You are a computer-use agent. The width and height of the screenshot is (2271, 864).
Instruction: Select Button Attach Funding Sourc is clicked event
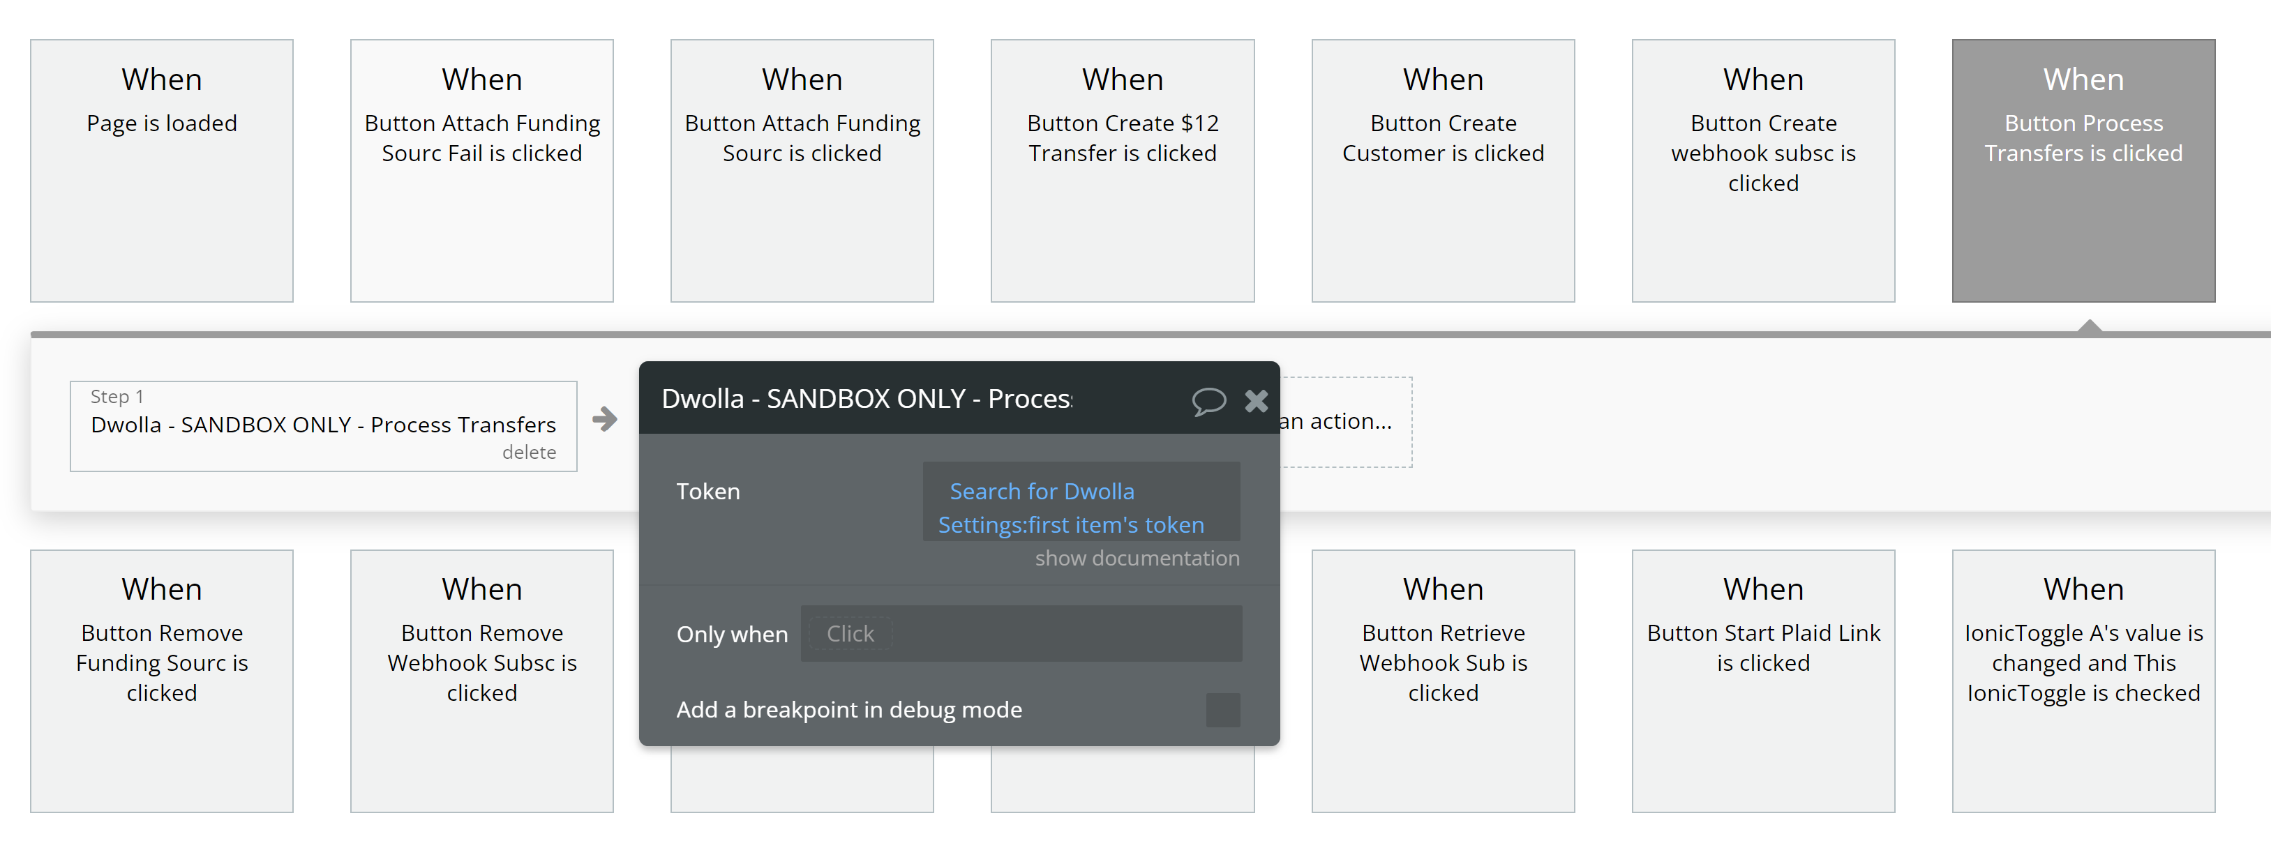pyautogui.click(x=802, y=170)
